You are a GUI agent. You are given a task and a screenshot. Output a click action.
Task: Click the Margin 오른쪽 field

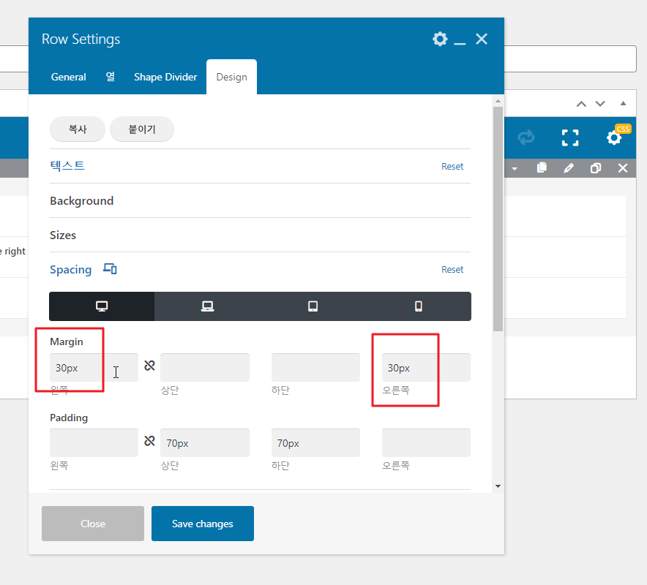point(426,367)
